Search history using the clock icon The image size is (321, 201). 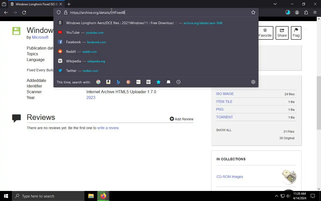pyautogui.click(x=179, y=82)
